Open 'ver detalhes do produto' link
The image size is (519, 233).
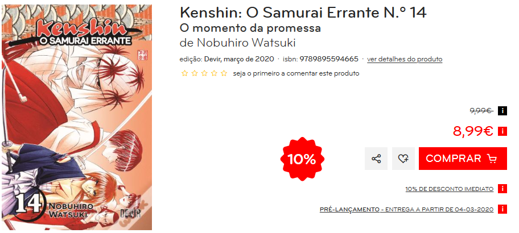[405, 60]
